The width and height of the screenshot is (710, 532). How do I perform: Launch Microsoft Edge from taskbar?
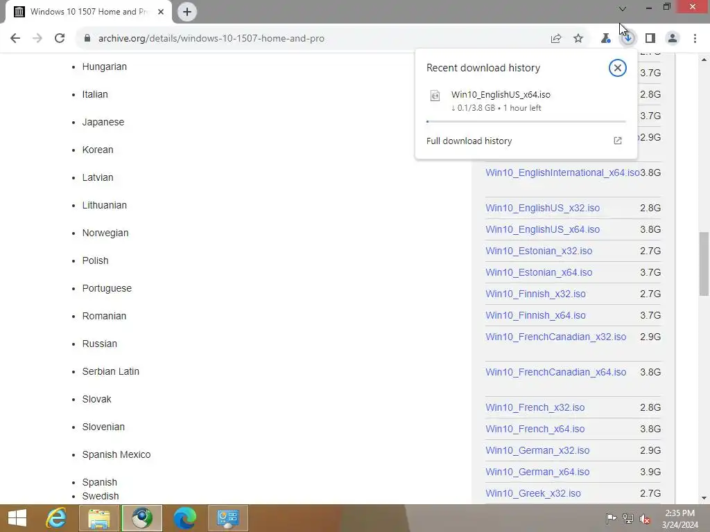pos(184,518)
